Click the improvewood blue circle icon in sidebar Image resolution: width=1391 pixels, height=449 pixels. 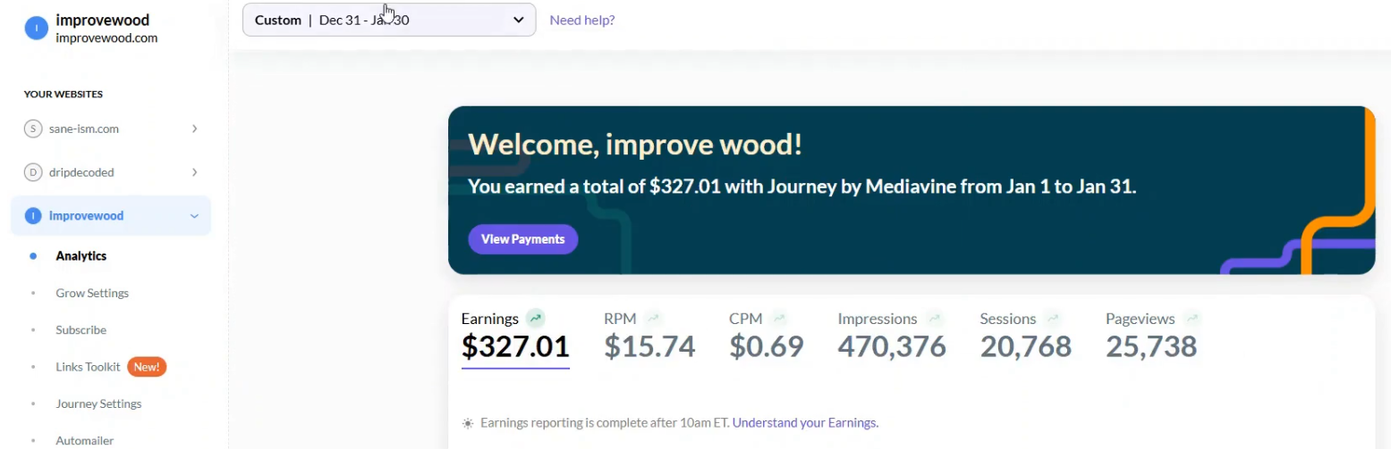coord(33,216)
